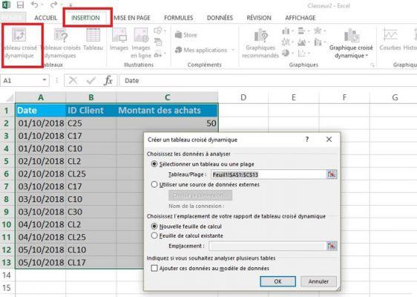Click the Emplacement range selector icon
The width and height of the screenshot is (417, 297).
[x=332, y=246]
